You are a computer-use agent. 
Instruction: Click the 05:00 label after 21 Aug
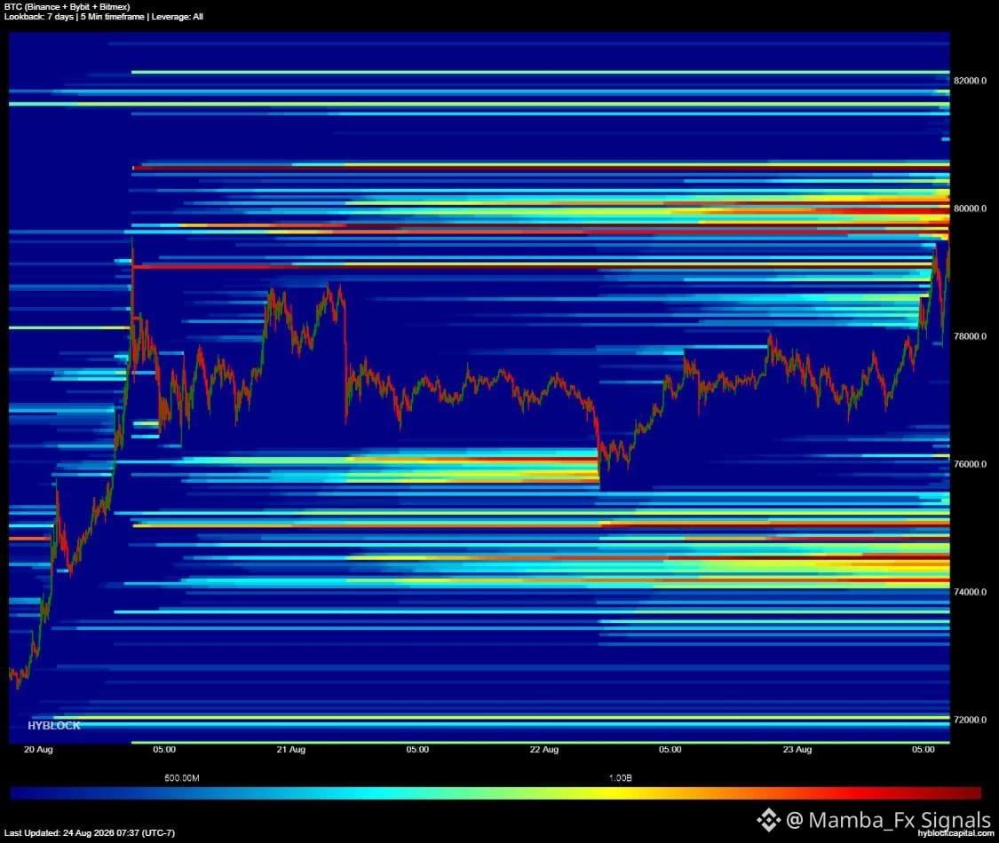[x=417, y=750]
